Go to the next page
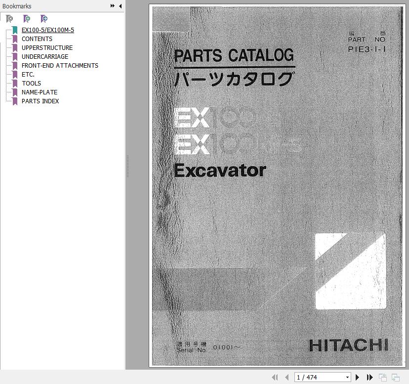Screen dimensions: 409x384 point(357,377)
